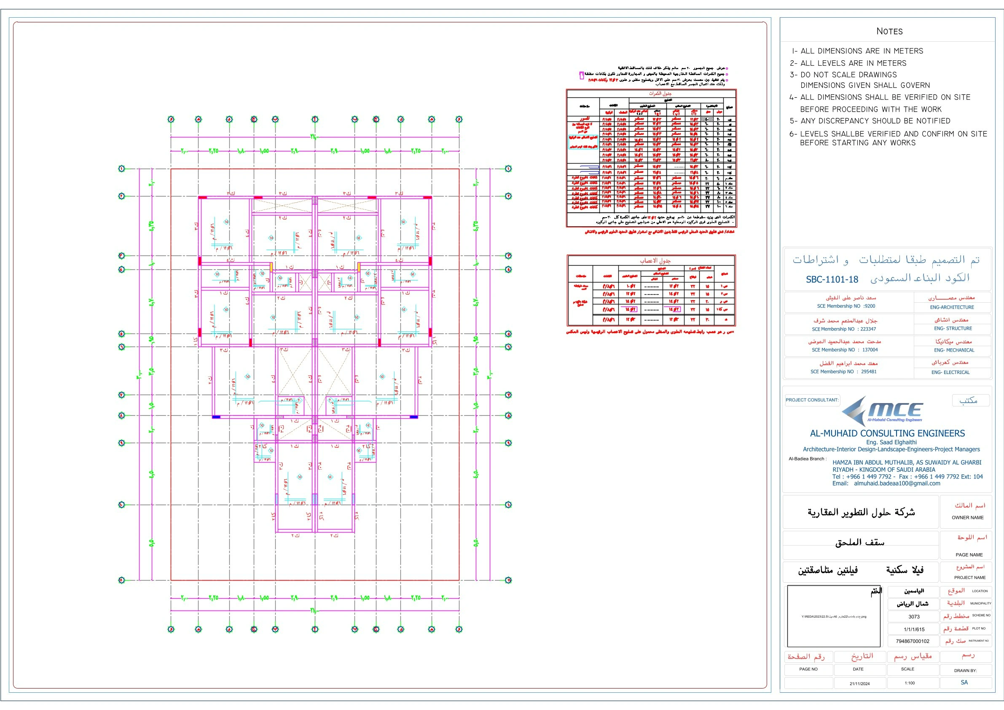Click the Notes heading
Viewport: 1004px width, 710px height.
(889, 31)
